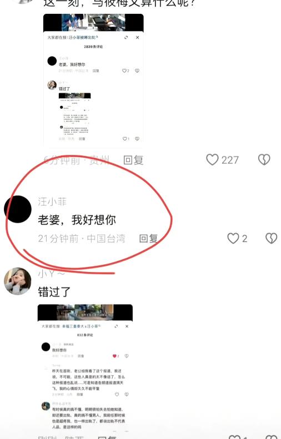Dislike the comment posted from 贵州
This screenshot has height=439, width=281.
tap(264, 160)
